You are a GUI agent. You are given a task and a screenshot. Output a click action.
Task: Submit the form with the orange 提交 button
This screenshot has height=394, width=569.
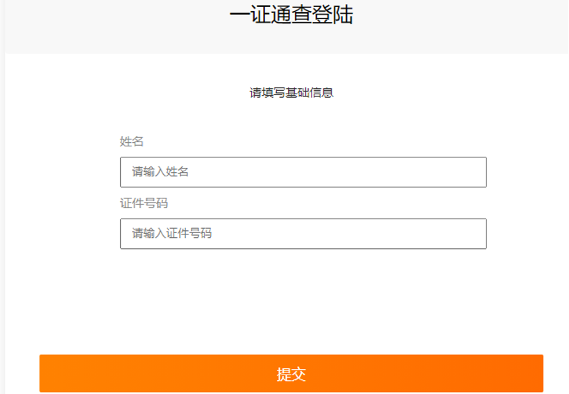[x=291, y=373]
